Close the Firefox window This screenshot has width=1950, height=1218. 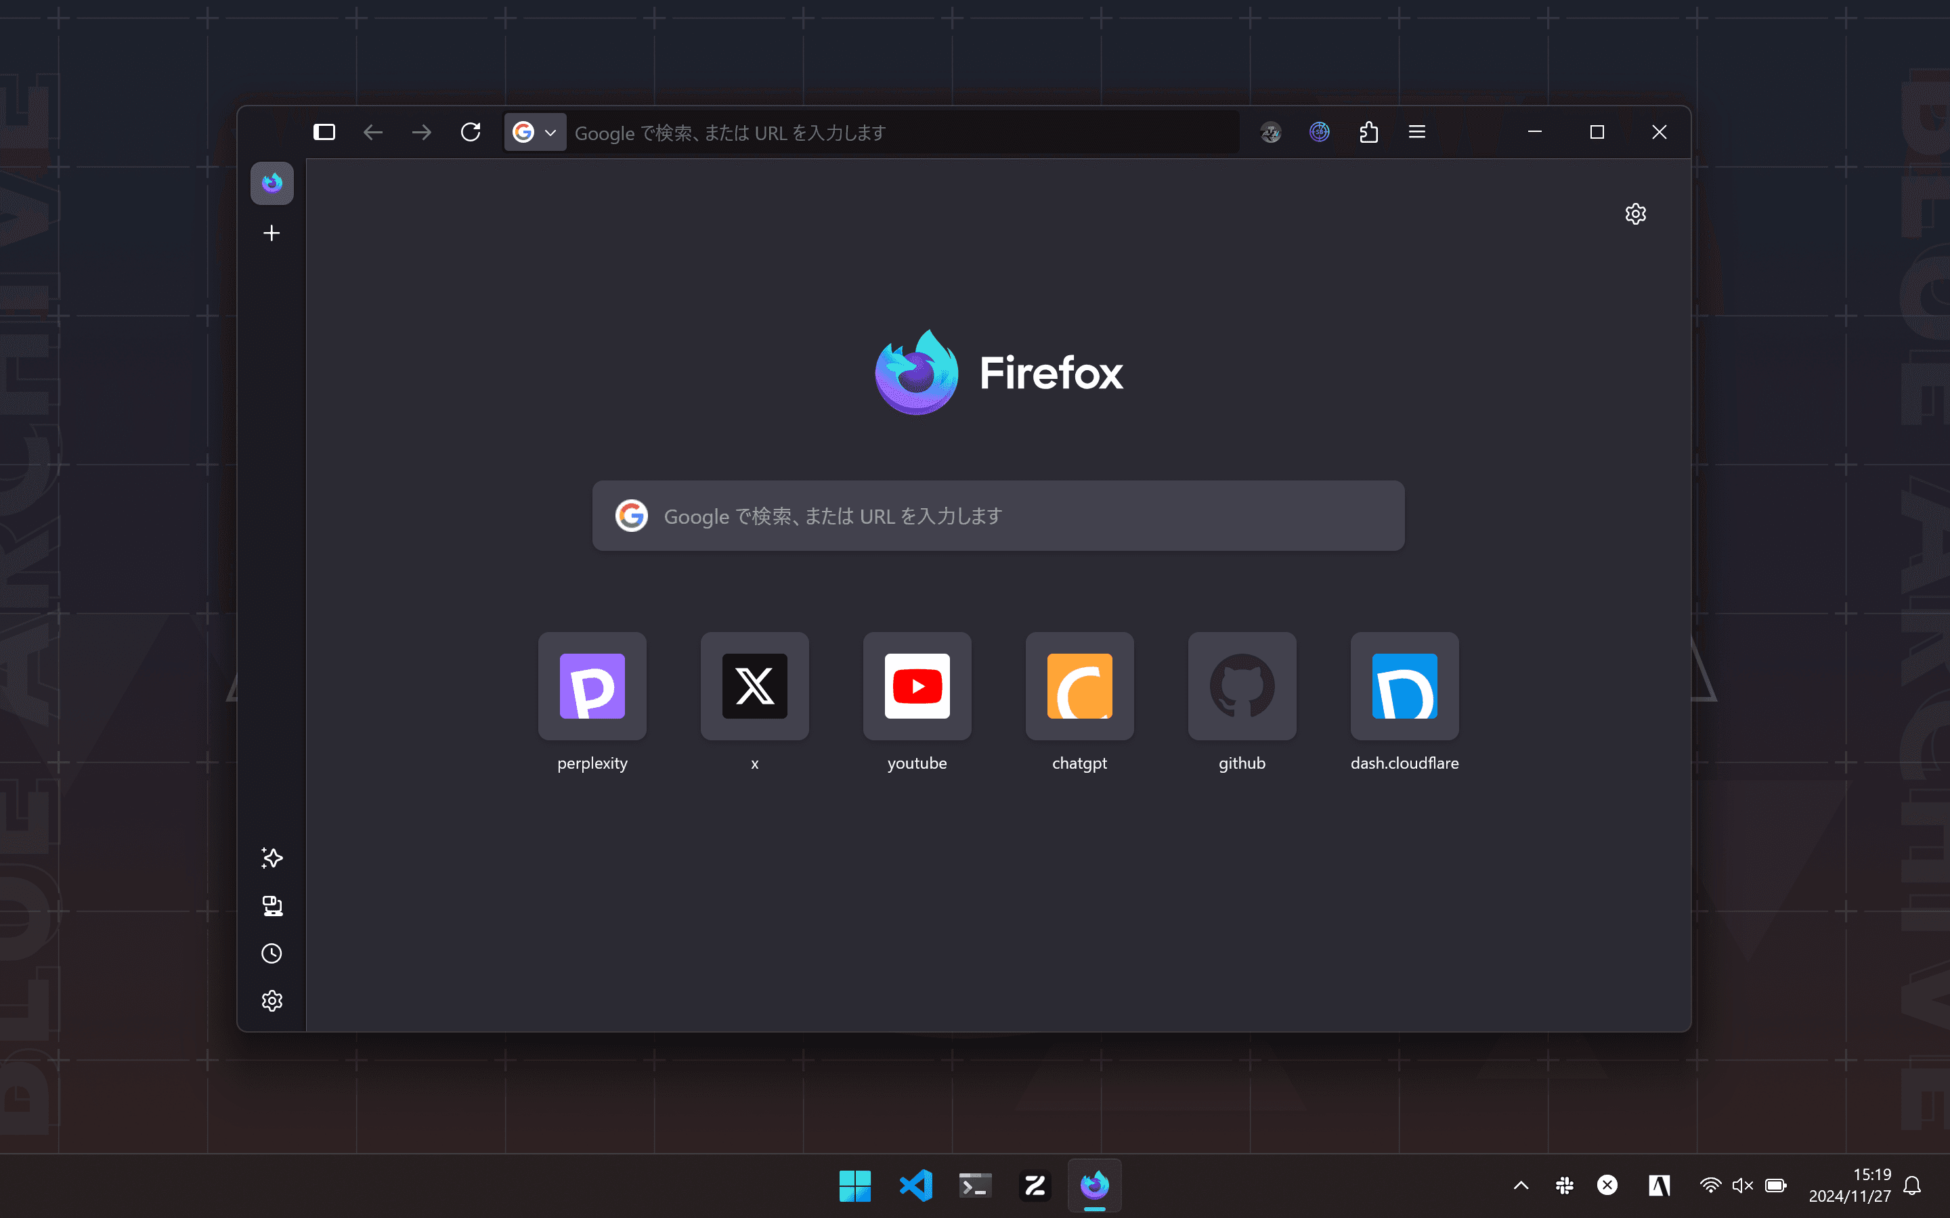[1659, 132]
